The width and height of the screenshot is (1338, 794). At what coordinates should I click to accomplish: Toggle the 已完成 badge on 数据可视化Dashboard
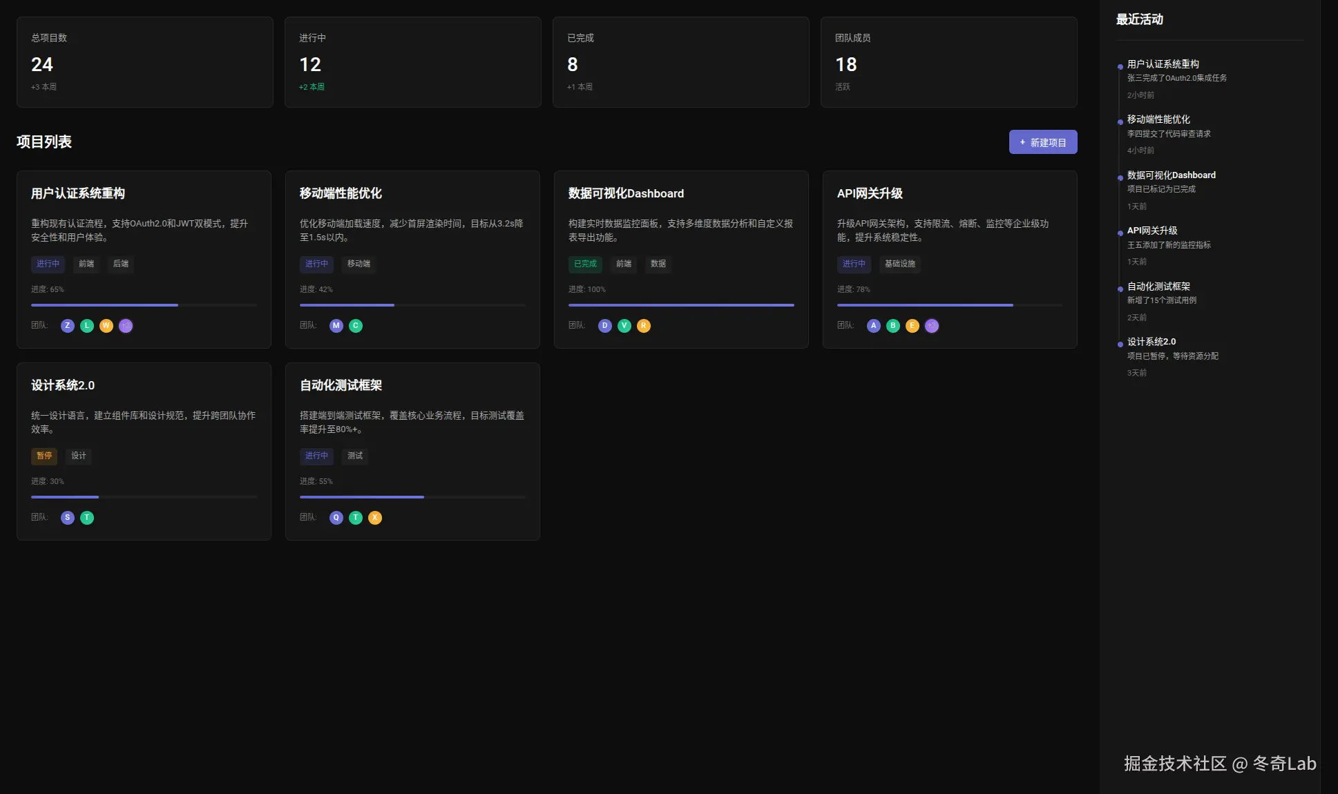584,264
